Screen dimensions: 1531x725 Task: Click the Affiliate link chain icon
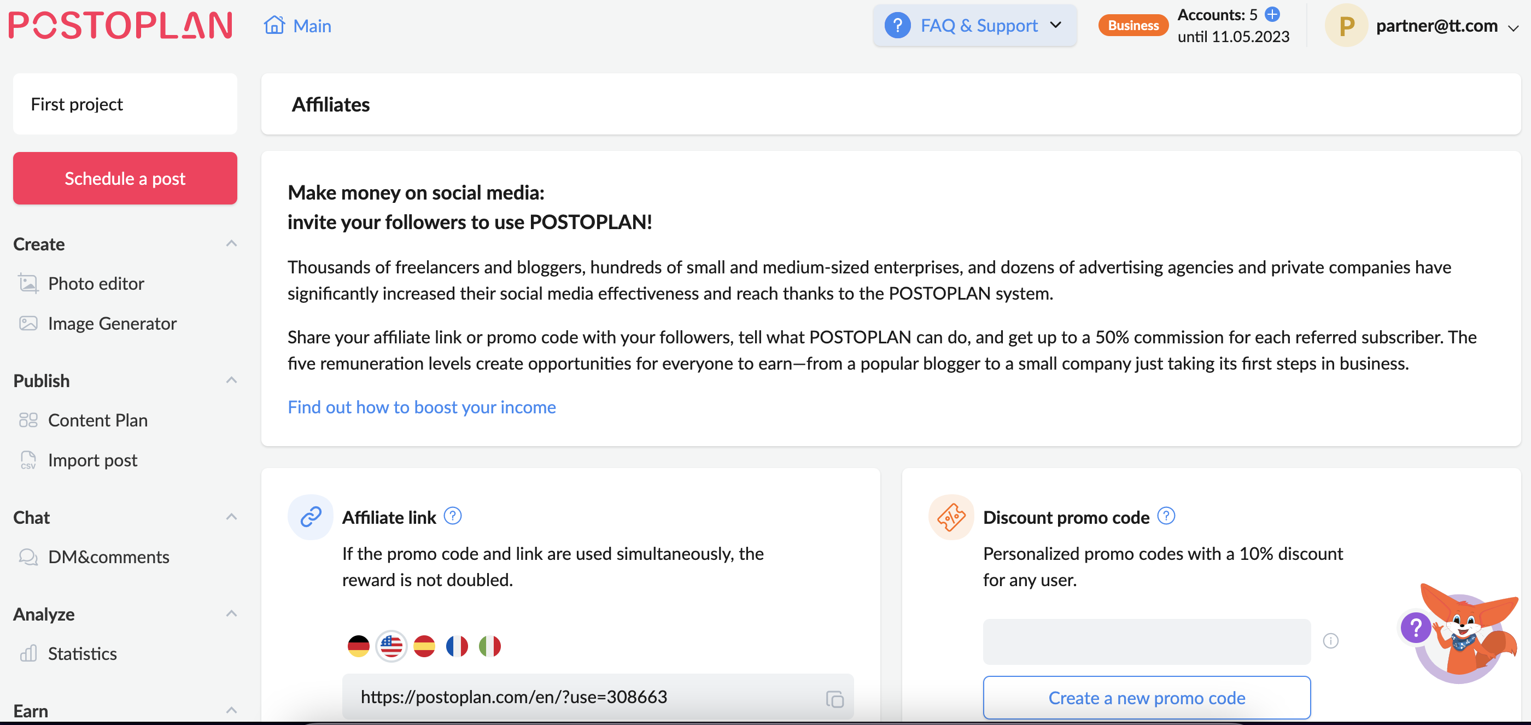click(311, 517)
